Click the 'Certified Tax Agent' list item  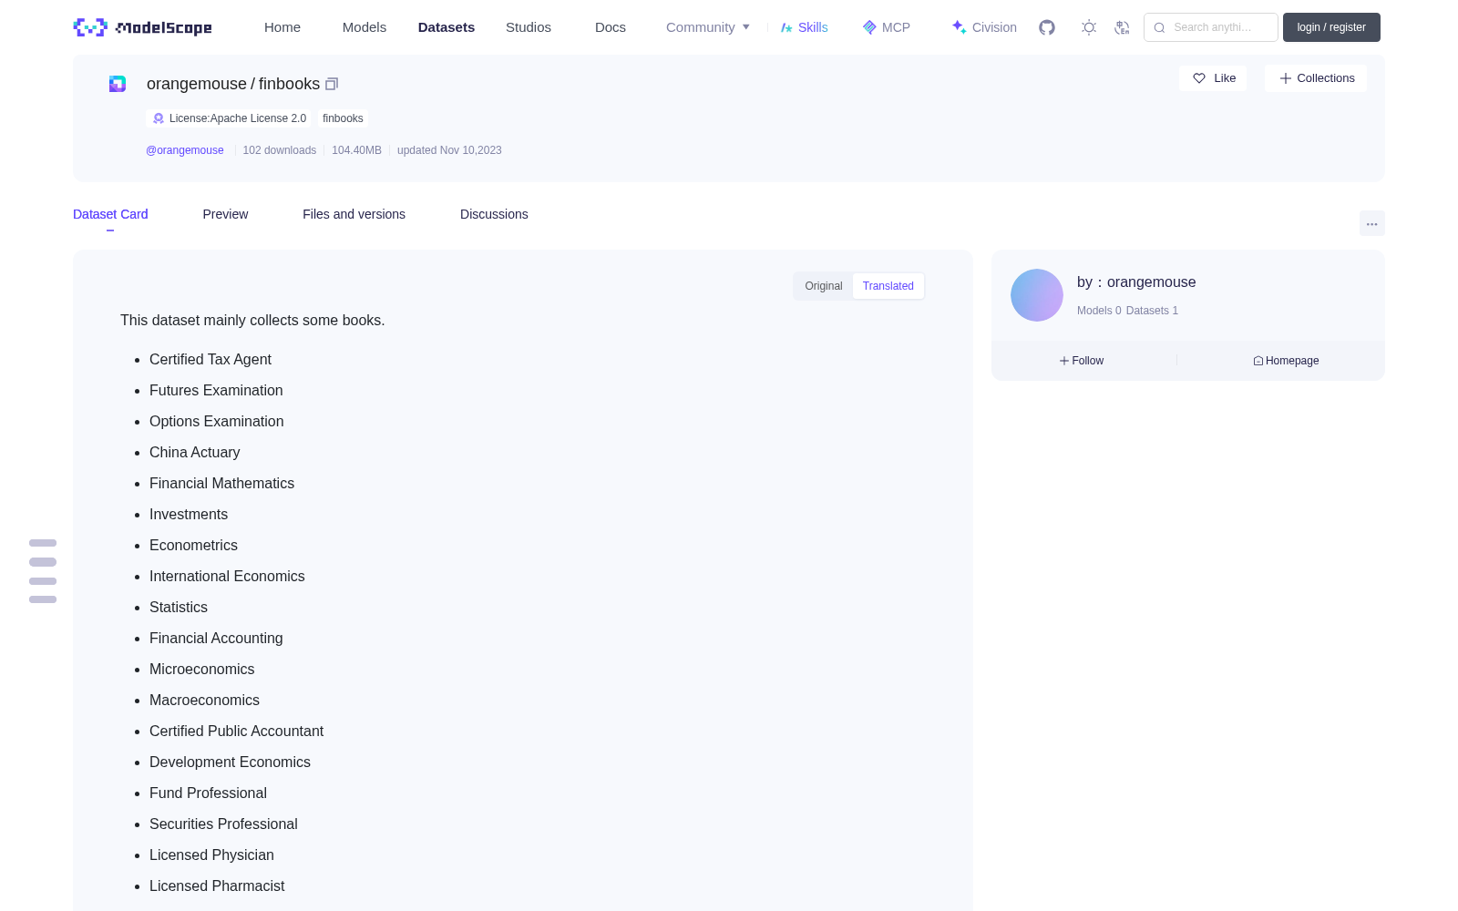coord(210,360)
